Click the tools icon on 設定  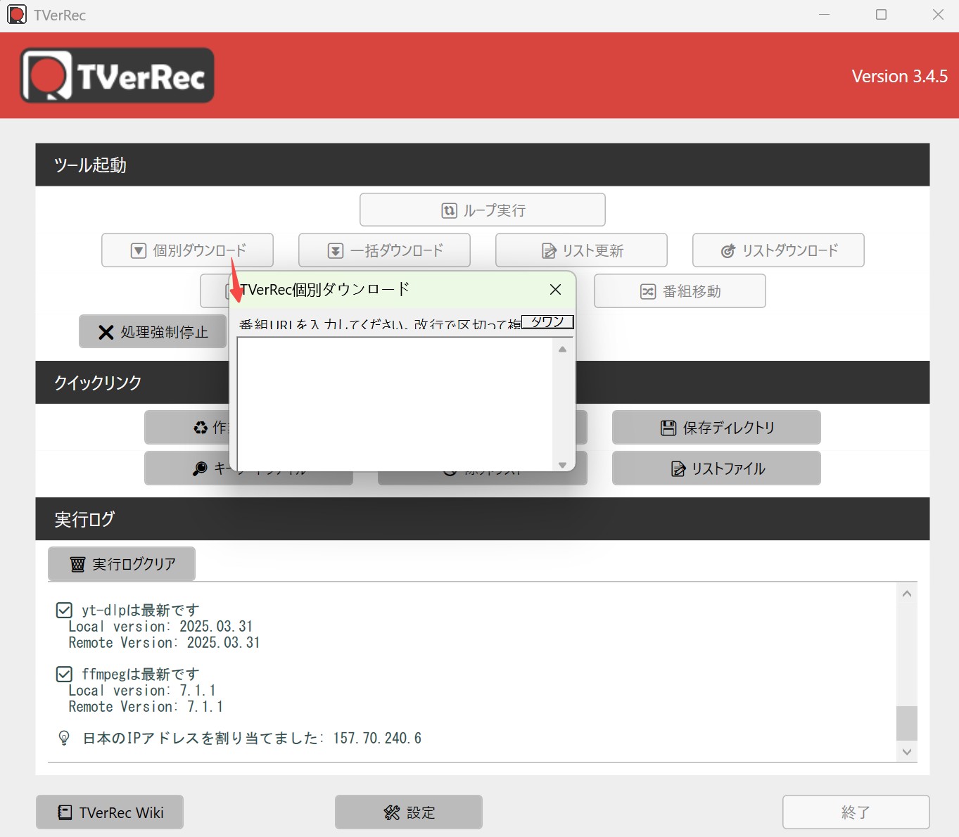(x=392, y=813)
